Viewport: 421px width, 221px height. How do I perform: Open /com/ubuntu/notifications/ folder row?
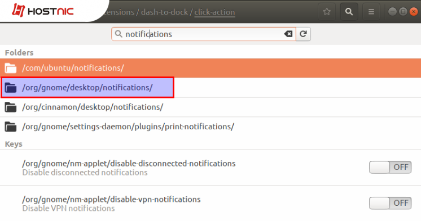[211, 68]
